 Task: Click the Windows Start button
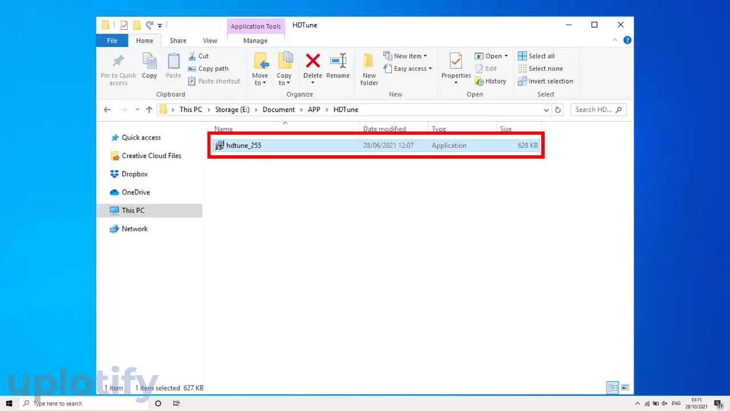[x=9, y=403]
